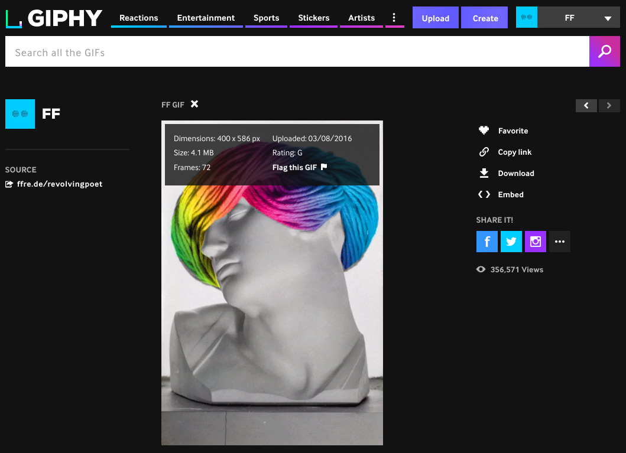The image size is (626, 453).
Task: Click the chain Copy link icon
Action: click(x=484, y=152)
